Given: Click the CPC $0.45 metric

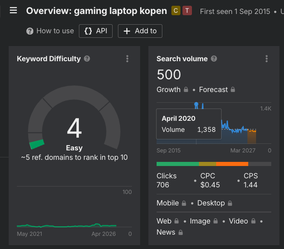Looking at the screenshot, I should (210, 180).
